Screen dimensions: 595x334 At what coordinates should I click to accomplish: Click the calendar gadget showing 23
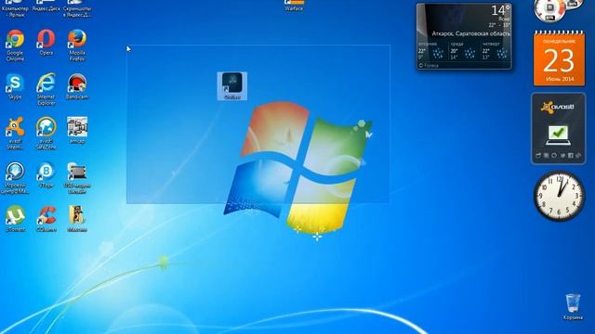coord(559,58)
